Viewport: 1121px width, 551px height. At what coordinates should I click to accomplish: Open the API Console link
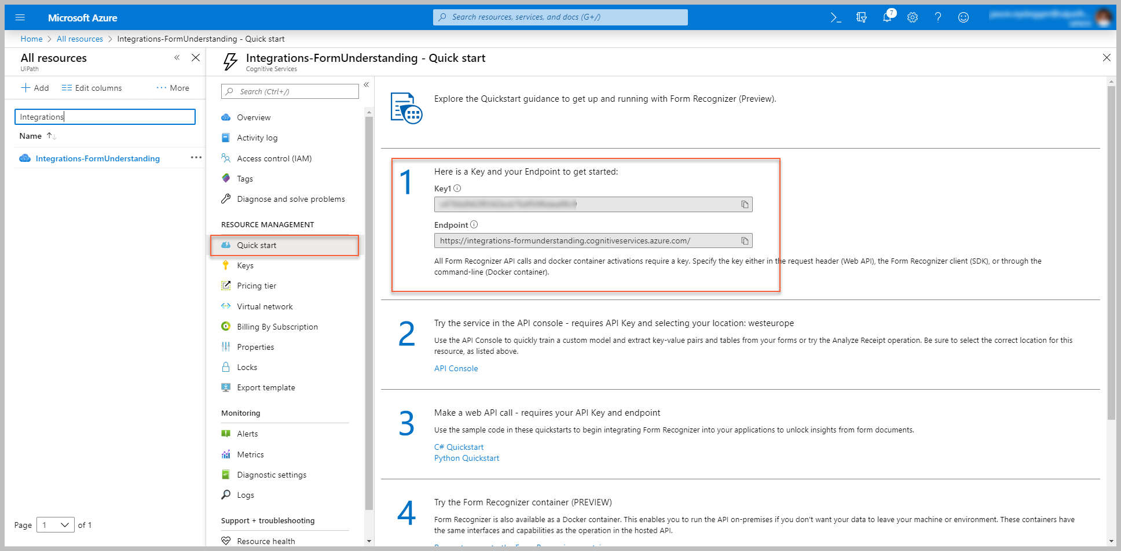point(456,369)
